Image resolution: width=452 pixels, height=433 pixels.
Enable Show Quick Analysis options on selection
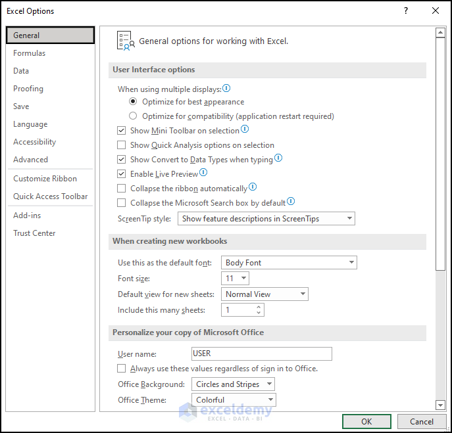coord(121,145)
